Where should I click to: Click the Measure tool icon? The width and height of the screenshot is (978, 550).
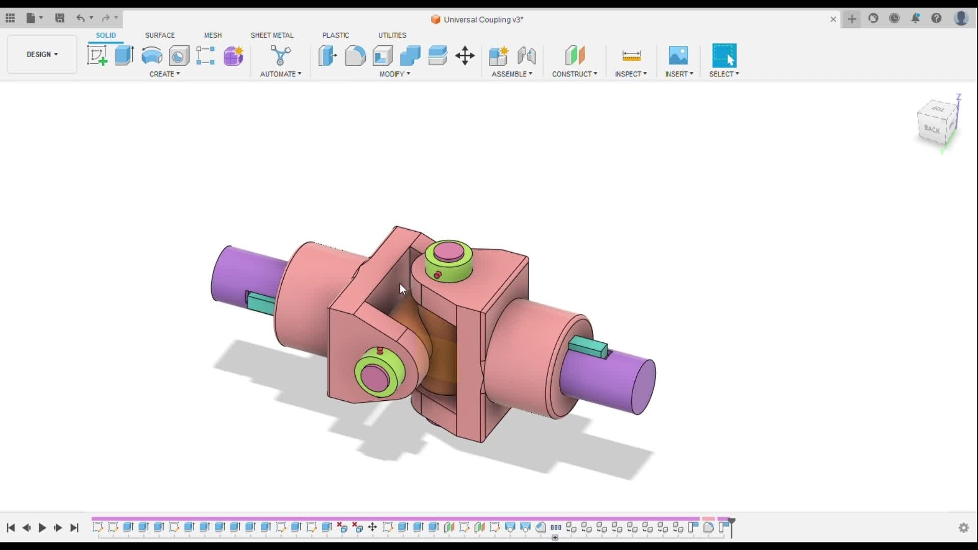pyautogui.click(x=631, y=56)
